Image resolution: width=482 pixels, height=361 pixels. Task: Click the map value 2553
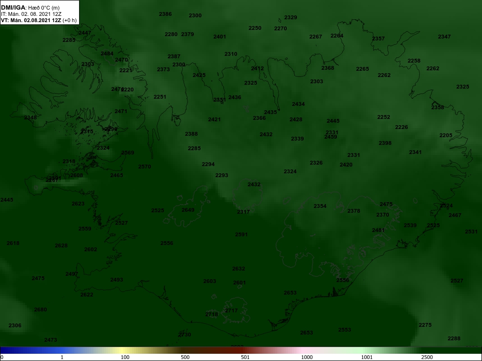(x=345, y=330)
